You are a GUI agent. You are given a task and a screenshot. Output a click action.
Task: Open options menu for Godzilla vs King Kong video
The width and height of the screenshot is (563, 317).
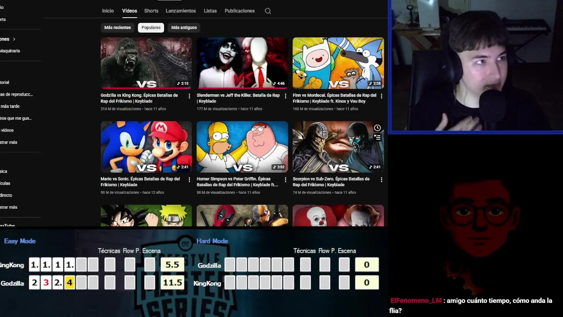pos(190,96)
